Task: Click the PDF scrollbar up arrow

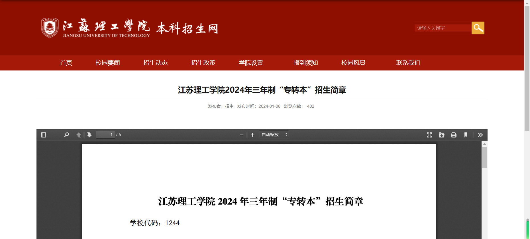Action: (484, 144)
